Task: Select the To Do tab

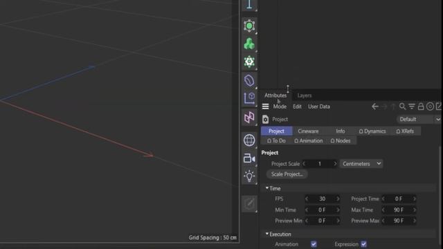Action: click(x=276, y=140)
